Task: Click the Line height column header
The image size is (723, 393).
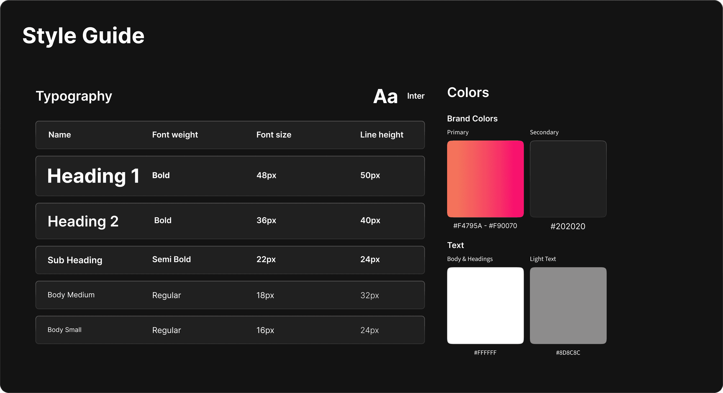Action: 381,135
